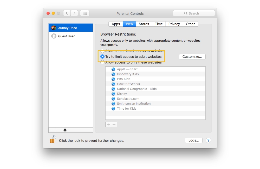The width and height of the screenshot is (260, 169).
Task: Click the globe icon beside Scholastic.com
Action: point(113,99)
